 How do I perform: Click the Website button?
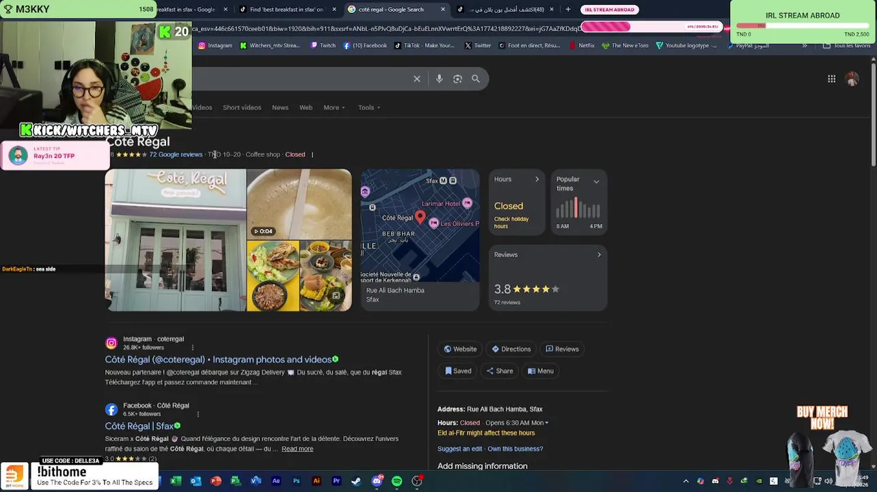click(460, 349)
